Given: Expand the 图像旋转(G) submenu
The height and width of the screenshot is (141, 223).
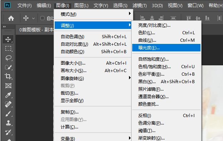Looking at the screenshot, I should [x=93, y=78].
